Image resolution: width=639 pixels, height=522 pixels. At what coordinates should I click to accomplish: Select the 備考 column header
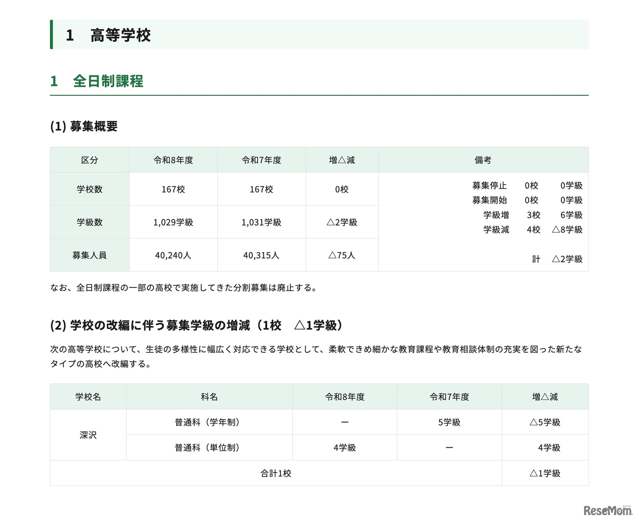pyautogui.click(x=484, y=160)
